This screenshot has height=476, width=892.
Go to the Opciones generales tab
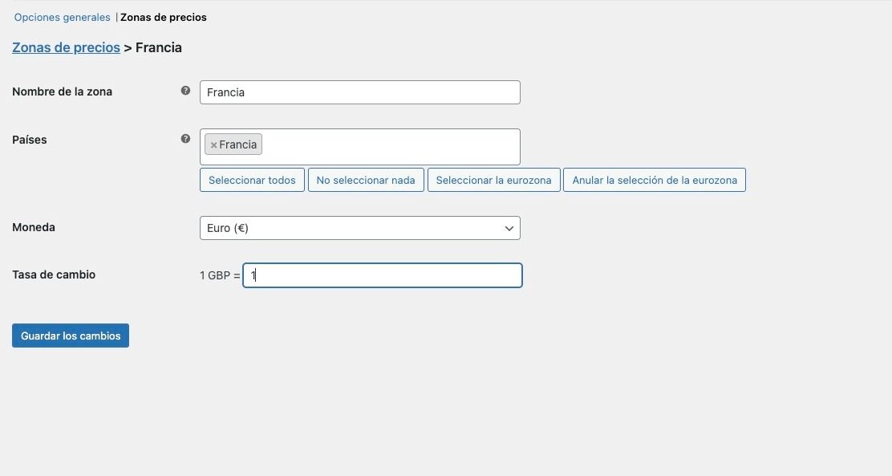click(x=62, y=17)
